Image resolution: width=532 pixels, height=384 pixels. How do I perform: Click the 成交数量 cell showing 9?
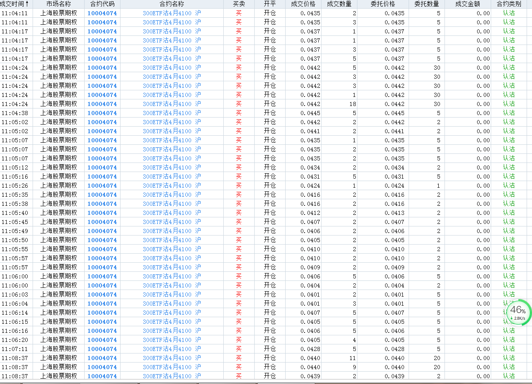click(354, 367)
